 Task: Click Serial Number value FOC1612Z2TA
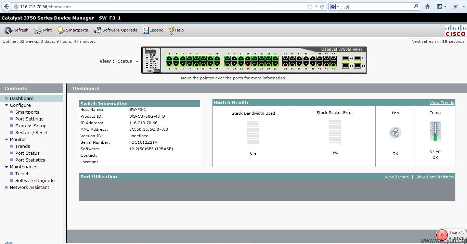143,142
